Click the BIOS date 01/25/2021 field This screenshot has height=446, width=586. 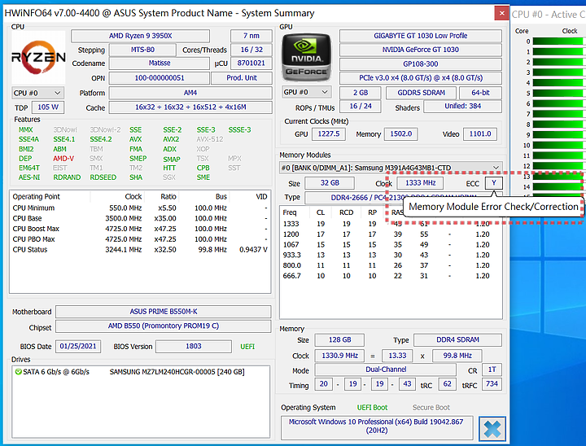click(x=78, y=346)
